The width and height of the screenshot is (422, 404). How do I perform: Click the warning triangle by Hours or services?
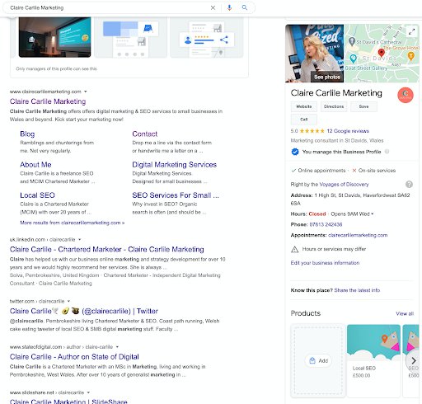[294, 249]
